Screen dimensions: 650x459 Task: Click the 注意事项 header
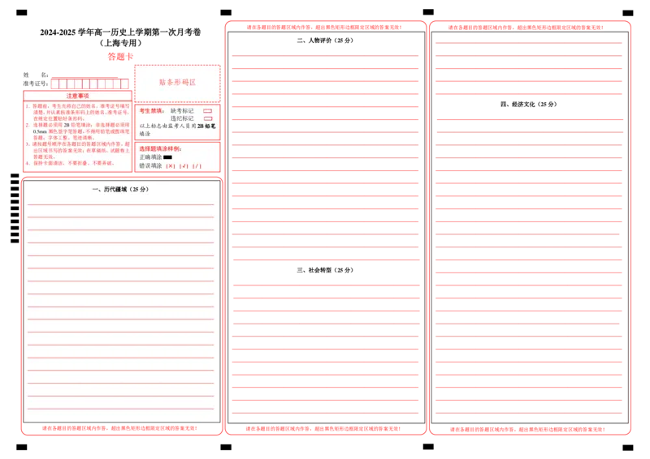click(77, 96)
